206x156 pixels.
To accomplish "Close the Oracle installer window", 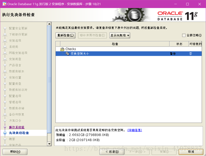I will click(x=200, y=4).
